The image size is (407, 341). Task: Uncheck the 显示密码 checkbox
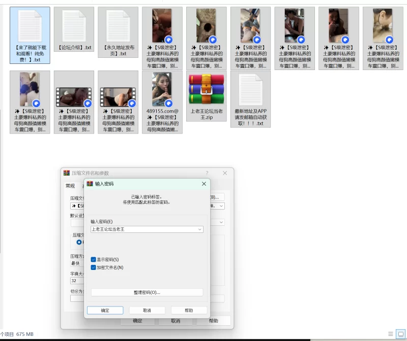point(94,259)
